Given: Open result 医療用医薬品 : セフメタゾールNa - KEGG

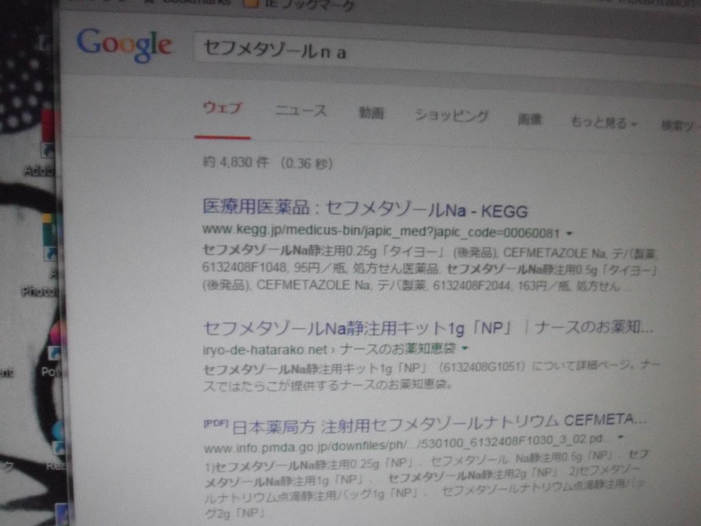Looking at the screenshot, I should click(x=365, y=209).
